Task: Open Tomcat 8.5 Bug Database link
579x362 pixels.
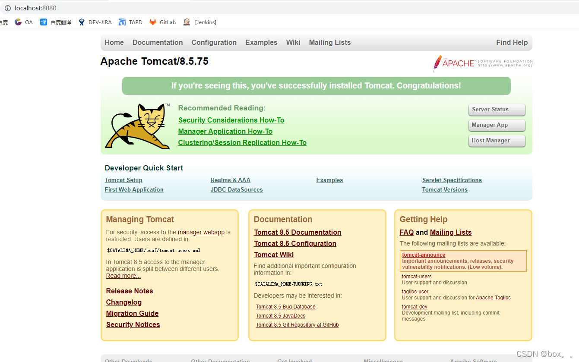Action: [286, 307]
